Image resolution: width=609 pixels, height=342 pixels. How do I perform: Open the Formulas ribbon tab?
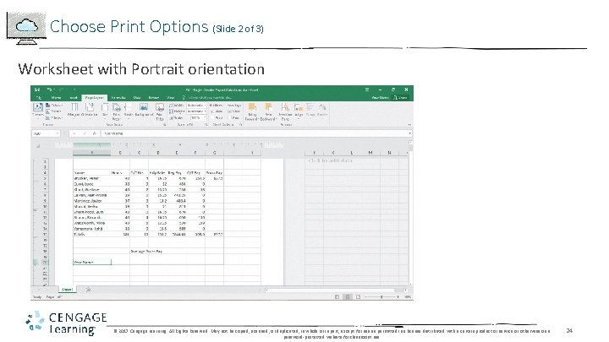click(118, 98)
